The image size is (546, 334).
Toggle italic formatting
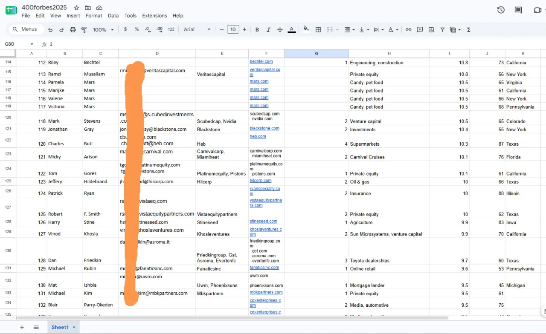[x=268, y=29]
